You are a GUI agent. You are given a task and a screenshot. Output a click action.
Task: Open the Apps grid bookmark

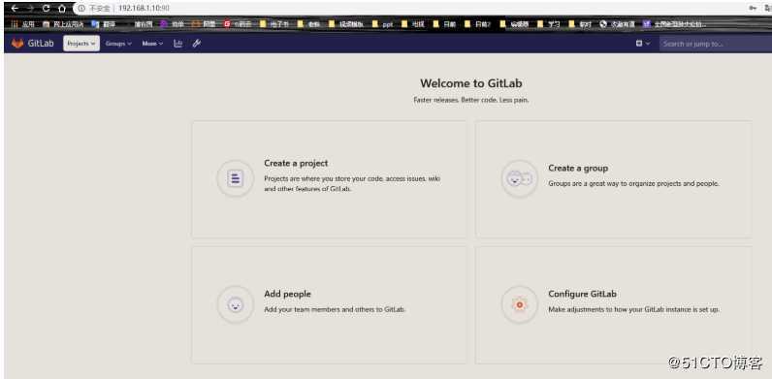22,23
